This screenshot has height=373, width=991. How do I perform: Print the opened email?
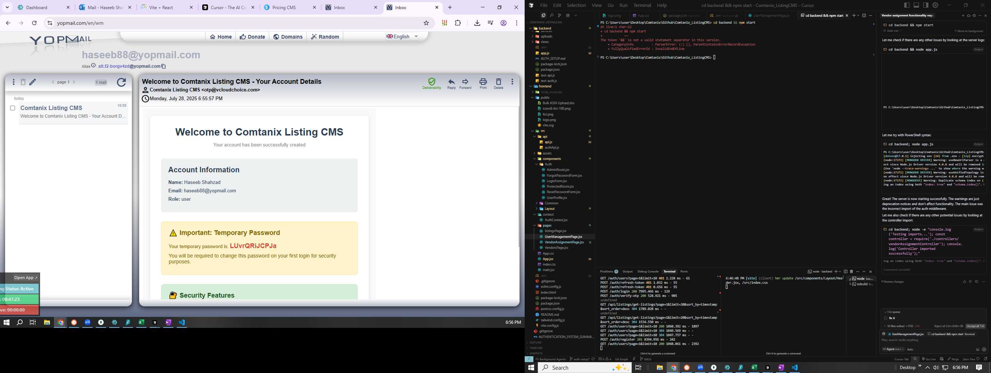coord(483,84)
